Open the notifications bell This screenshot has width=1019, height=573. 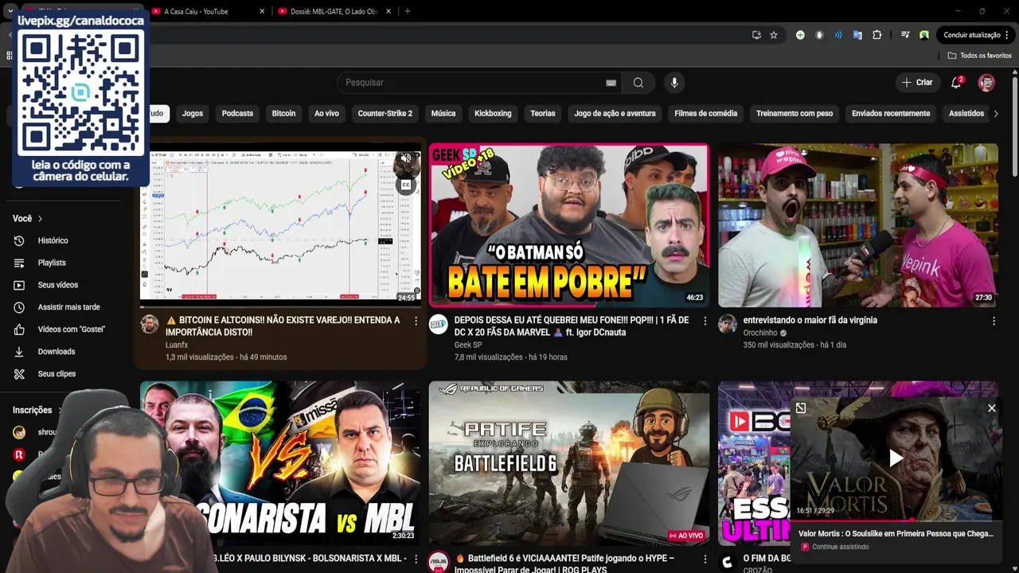pos(956,83)
